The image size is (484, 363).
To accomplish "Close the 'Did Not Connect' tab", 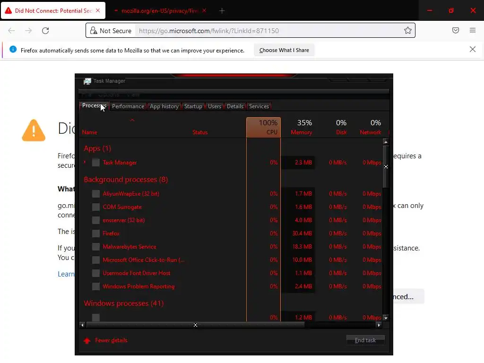I will [x=98, y=10].
